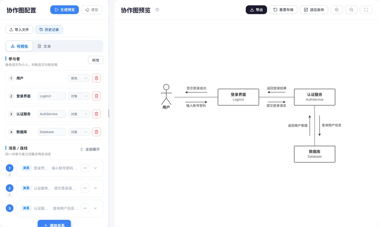This screenshot has height=227, width=379.
Task: Click 适应画布 fit canvas
Action: pos(314,10)
